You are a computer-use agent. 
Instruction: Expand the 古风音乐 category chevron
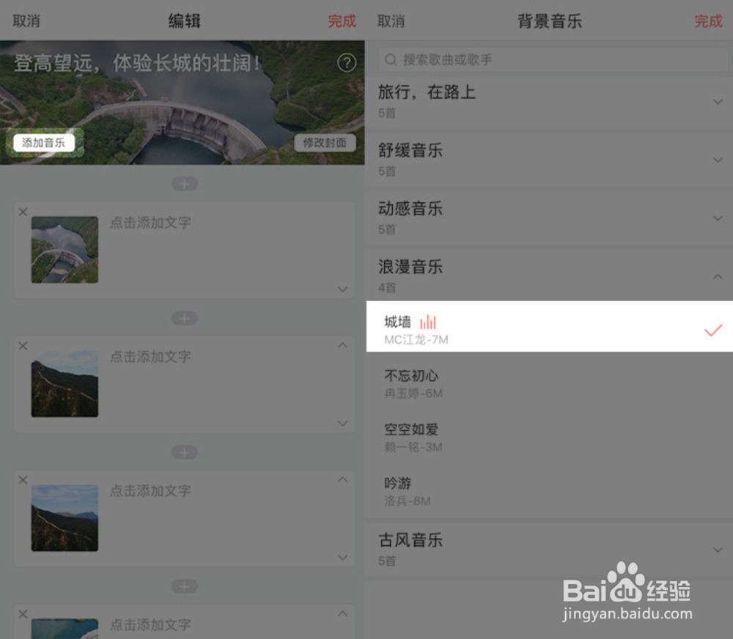[718, 550]
